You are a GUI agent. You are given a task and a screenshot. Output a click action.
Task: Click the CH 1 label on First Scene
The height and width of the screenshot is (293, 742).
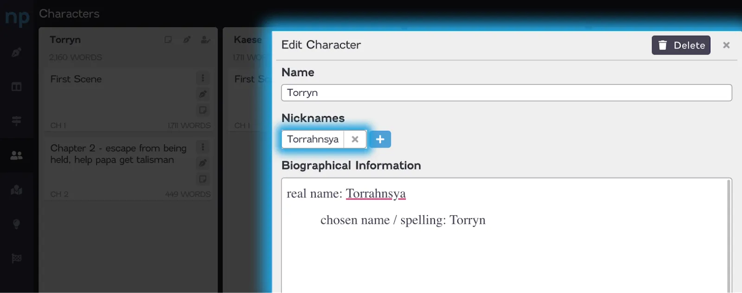pyautogui.click(x=58, y=126)
